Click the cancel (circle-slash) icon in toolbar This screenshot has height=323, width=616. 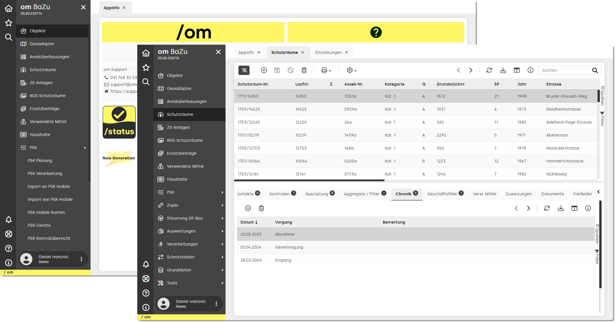(x=290, y=70)
